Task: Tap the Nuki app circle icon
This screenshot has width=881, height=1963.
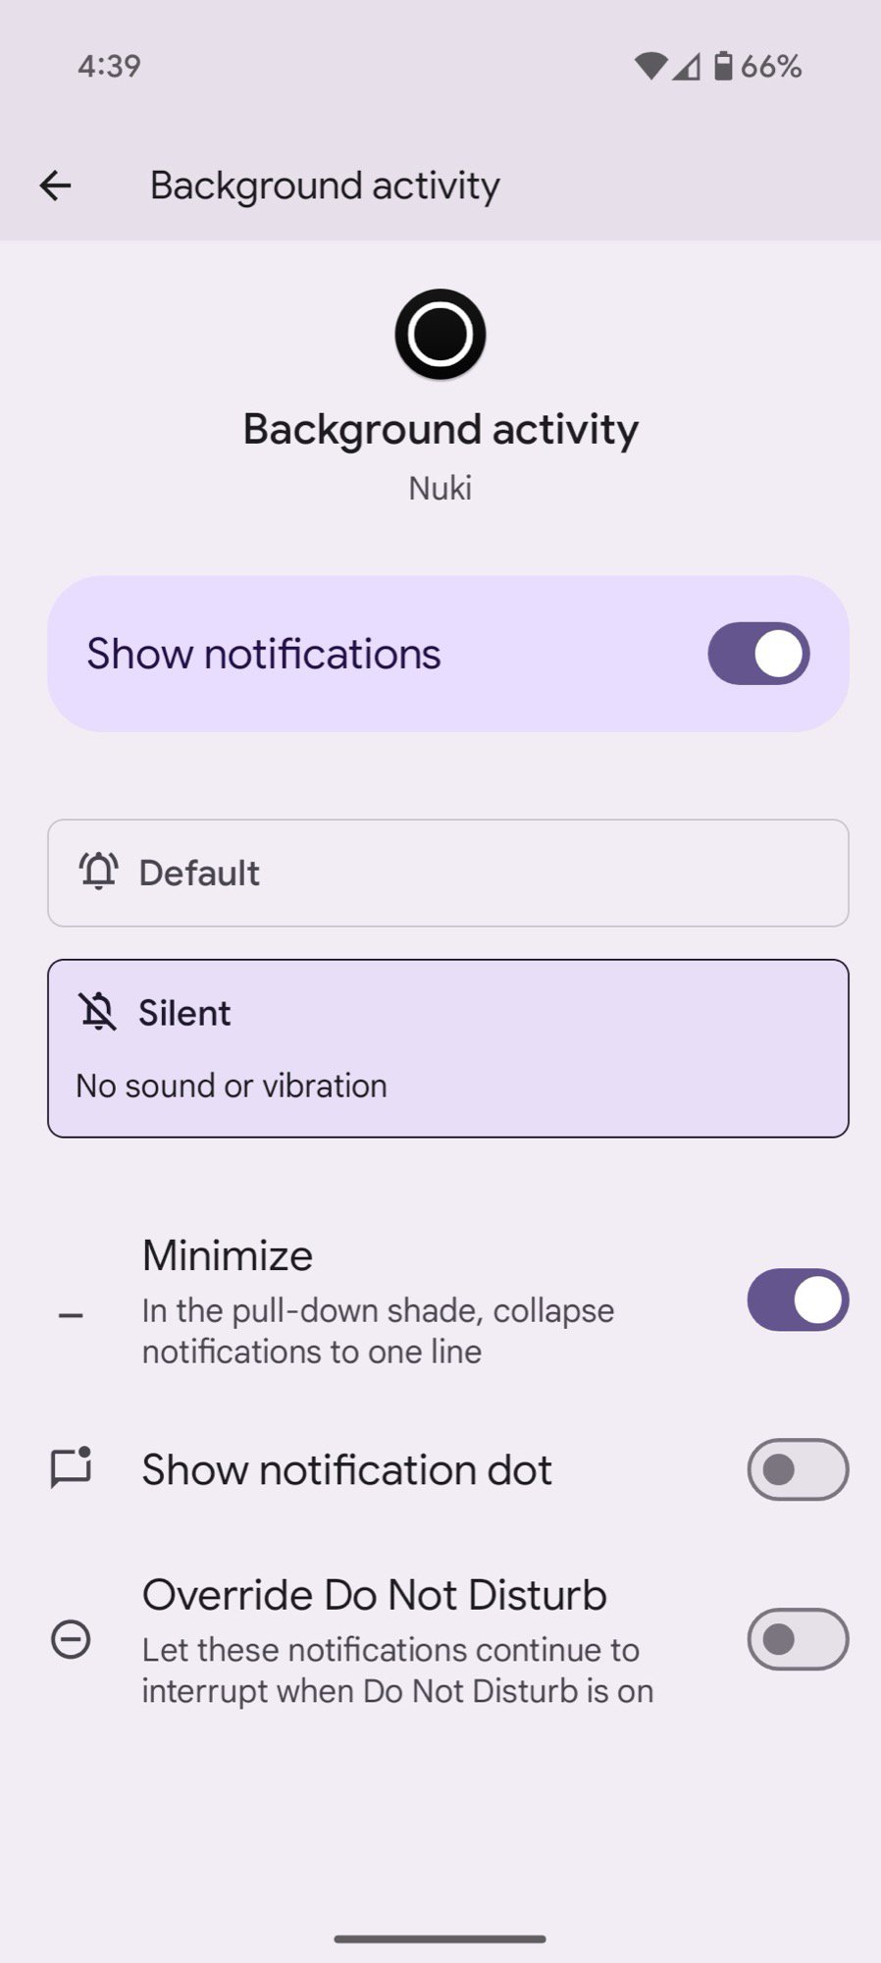Action: click(x=440, y=334)
